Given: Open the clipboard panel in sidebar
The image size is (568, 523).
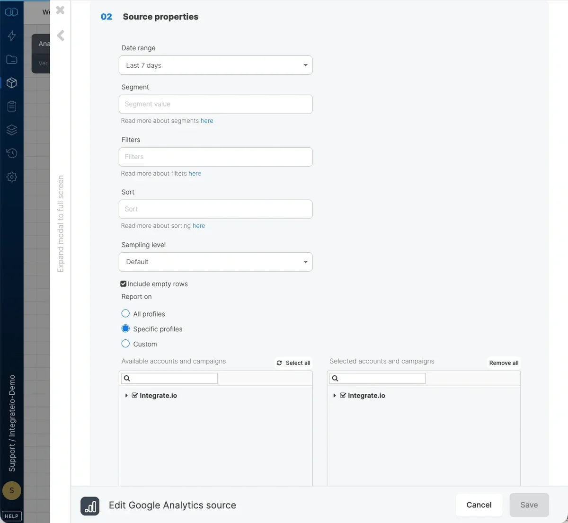Looking at the screenshot, I should coord(11,106).
